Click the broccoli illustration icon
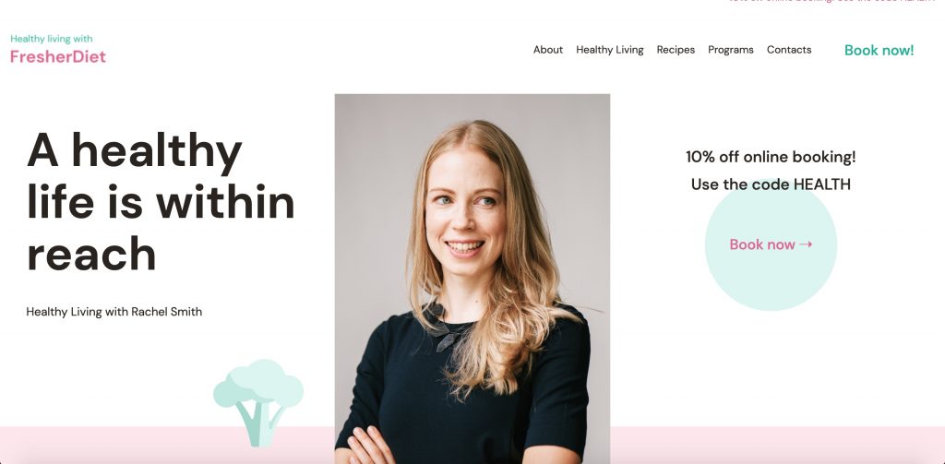Viewport: 945px width, 464px height. point(258,402)
